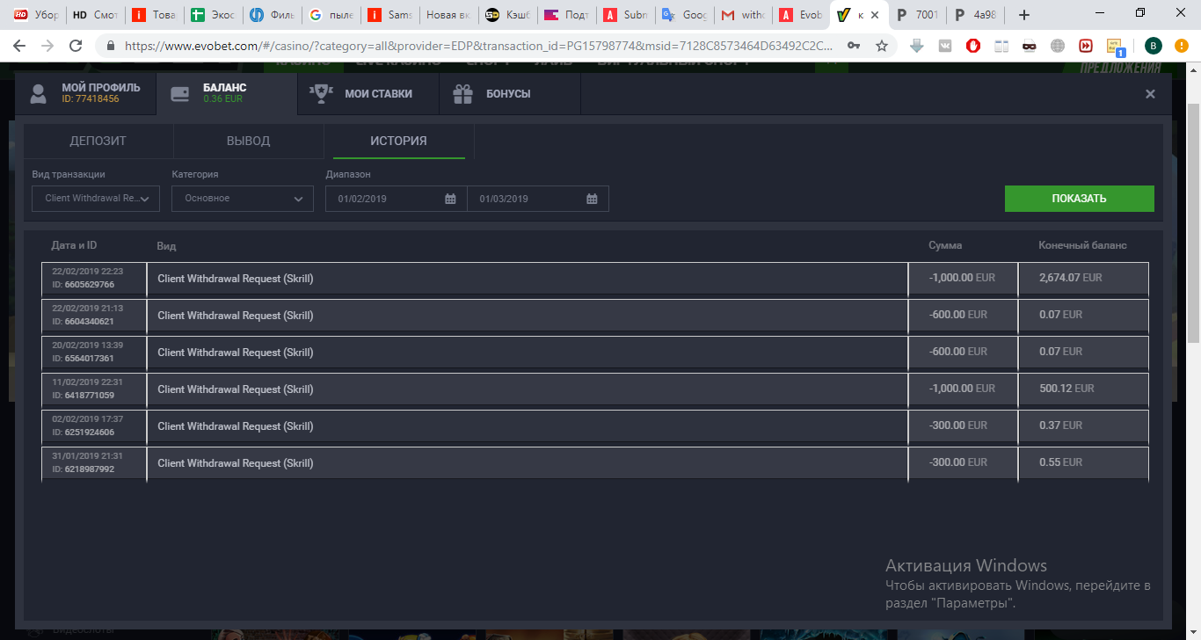Select withdrawal row ID 6218987992
1201x640 pixels.
coord(594,462)
